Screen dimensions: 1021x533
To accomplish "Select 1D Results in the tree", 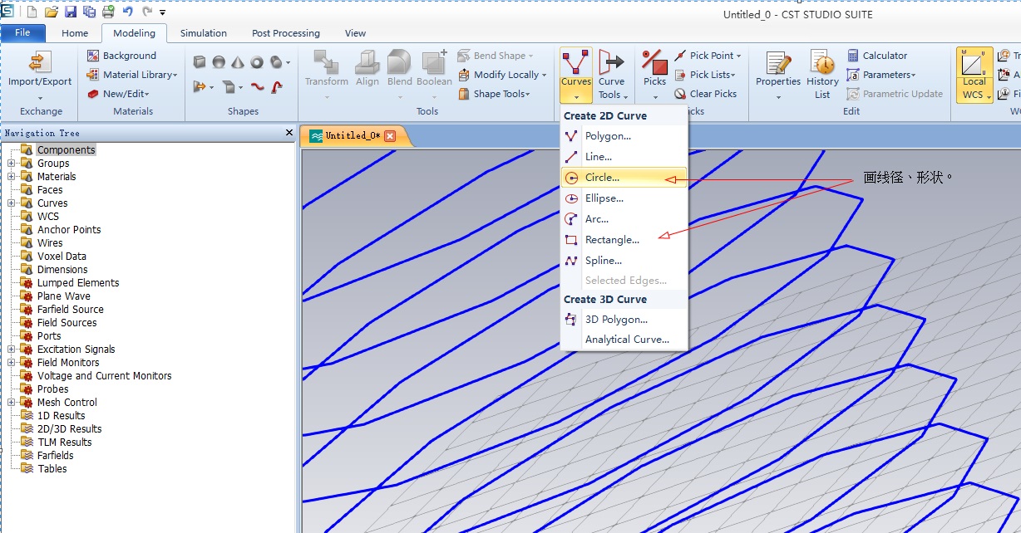I will pyautogui.click(x=61, y=416).
